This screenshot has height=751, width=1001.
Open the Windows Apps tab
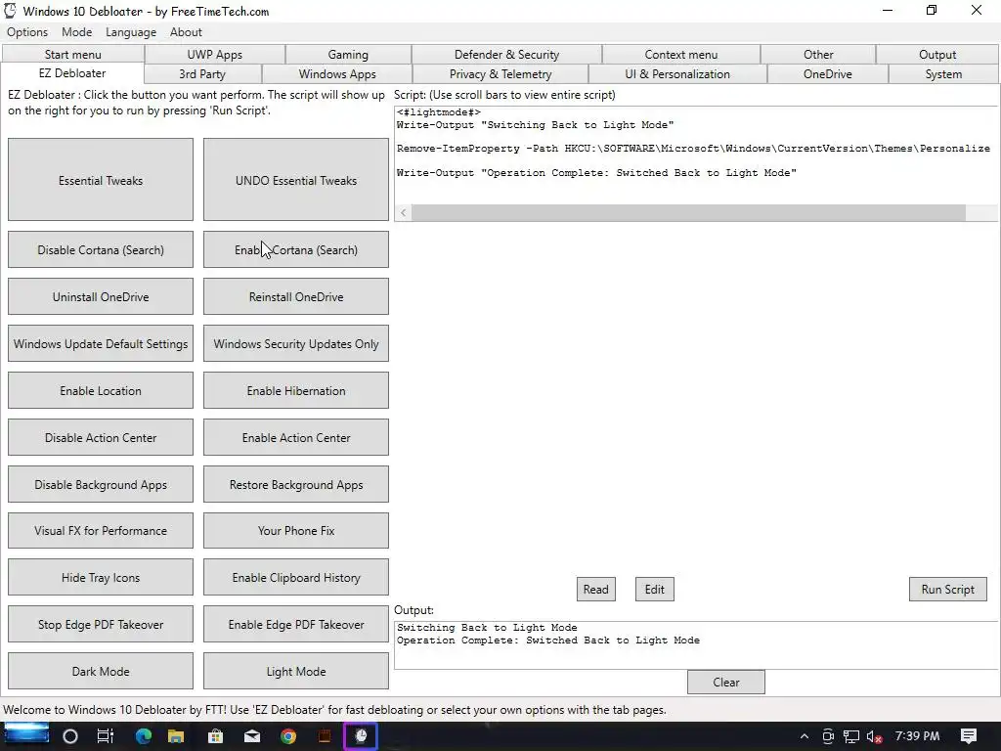pyautogui.click(x=337, y=74)
